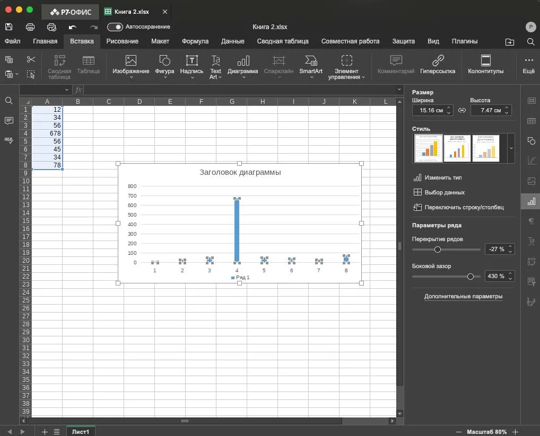Expand the chart style gallery dropdown
The image size is (540, 436).
tap(511, 148)
